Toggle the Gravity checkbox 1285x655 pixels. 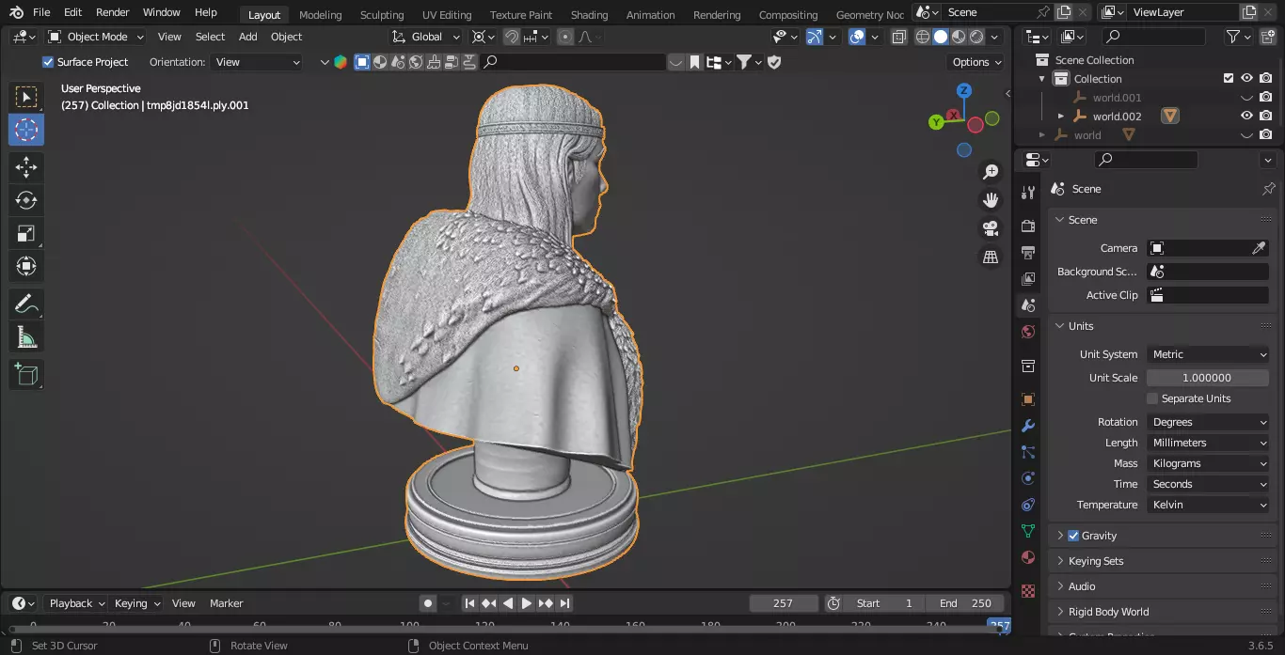point(1073,536)
